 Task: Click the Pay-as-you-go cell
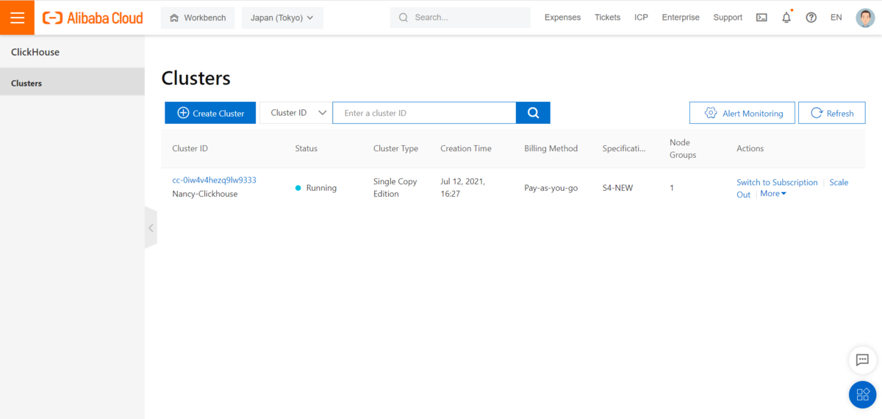(551, 188)
